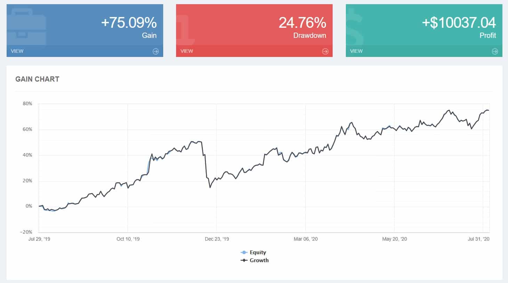Open the VIEW link on the Profit card
This screenshot has width=508, height=283.
point(356,51)
